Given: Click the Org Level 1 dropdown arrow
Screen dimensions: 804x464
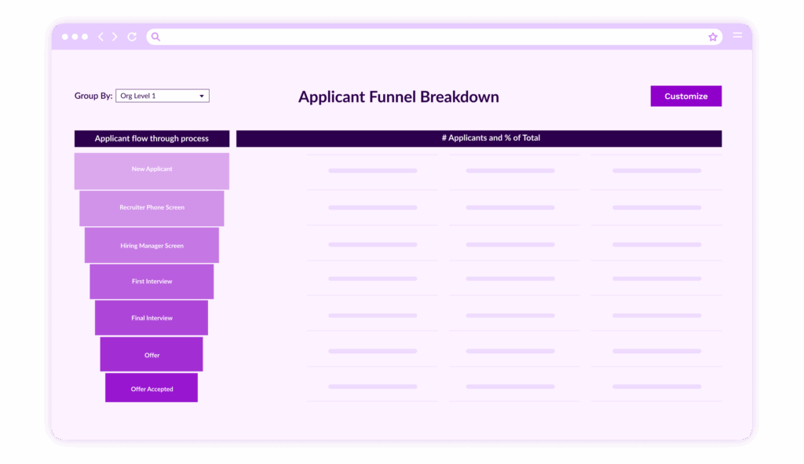Looking at the screenshot, I should (202, 96).
